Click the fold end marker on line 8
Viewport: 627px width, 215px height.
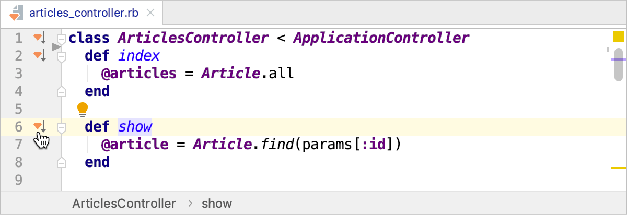click(x=62, y=162)
